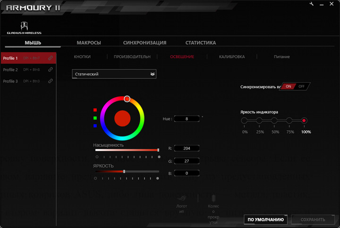
Task: Click the brightness ЯРКОСТЬ slider handle
Action: pos(124,171)
